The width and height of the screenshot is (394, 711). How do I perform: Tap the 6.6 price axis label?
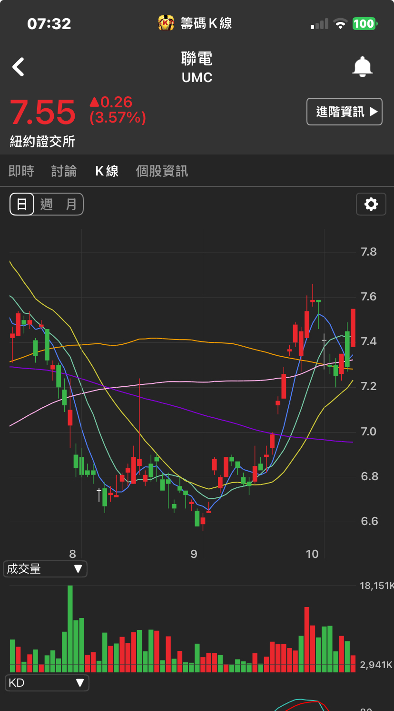tap(369, 521)
